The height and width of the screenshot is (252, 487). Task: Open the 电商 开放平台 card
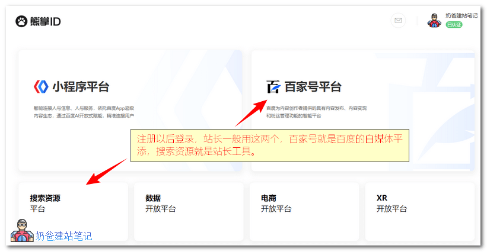[x=304, y=211]
